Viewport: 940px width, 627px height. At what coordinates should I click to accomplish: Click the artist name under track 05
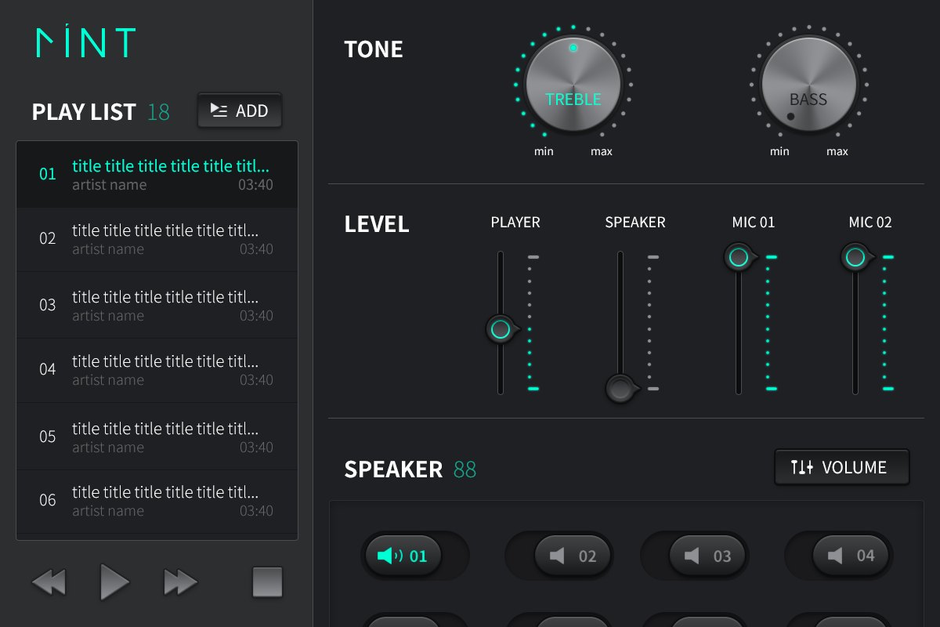click(109, 448)
